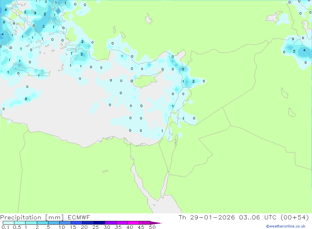The height and width of the screenshot is (229, 312).
Task: Choose the 40–45 mm magenta swatch
Action: pyautogui.click(x=133, y=223)
